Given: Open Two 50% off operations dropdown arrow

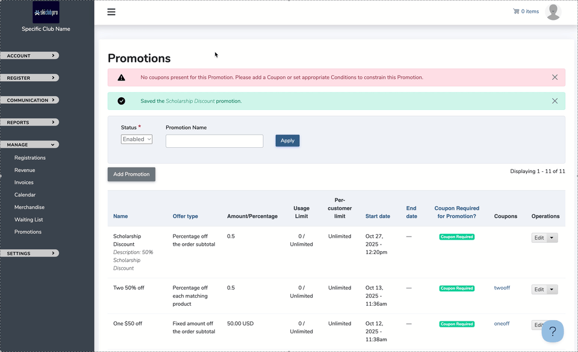Looking at the screenshot, I should pyautogui.click(x=552, y=290).
